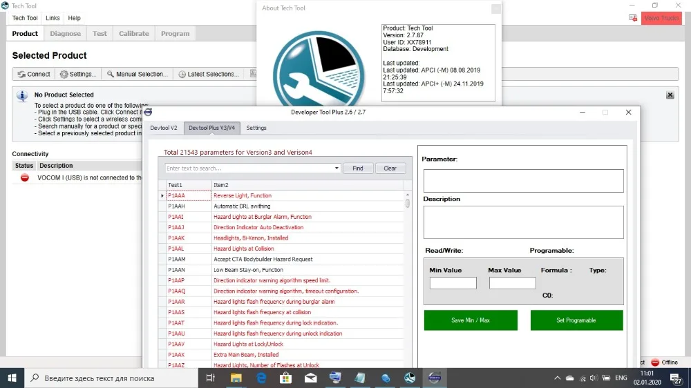Screen dimensions: 691x388
Task: Open the search text dropdown arrow
Action: click(337, 168)
